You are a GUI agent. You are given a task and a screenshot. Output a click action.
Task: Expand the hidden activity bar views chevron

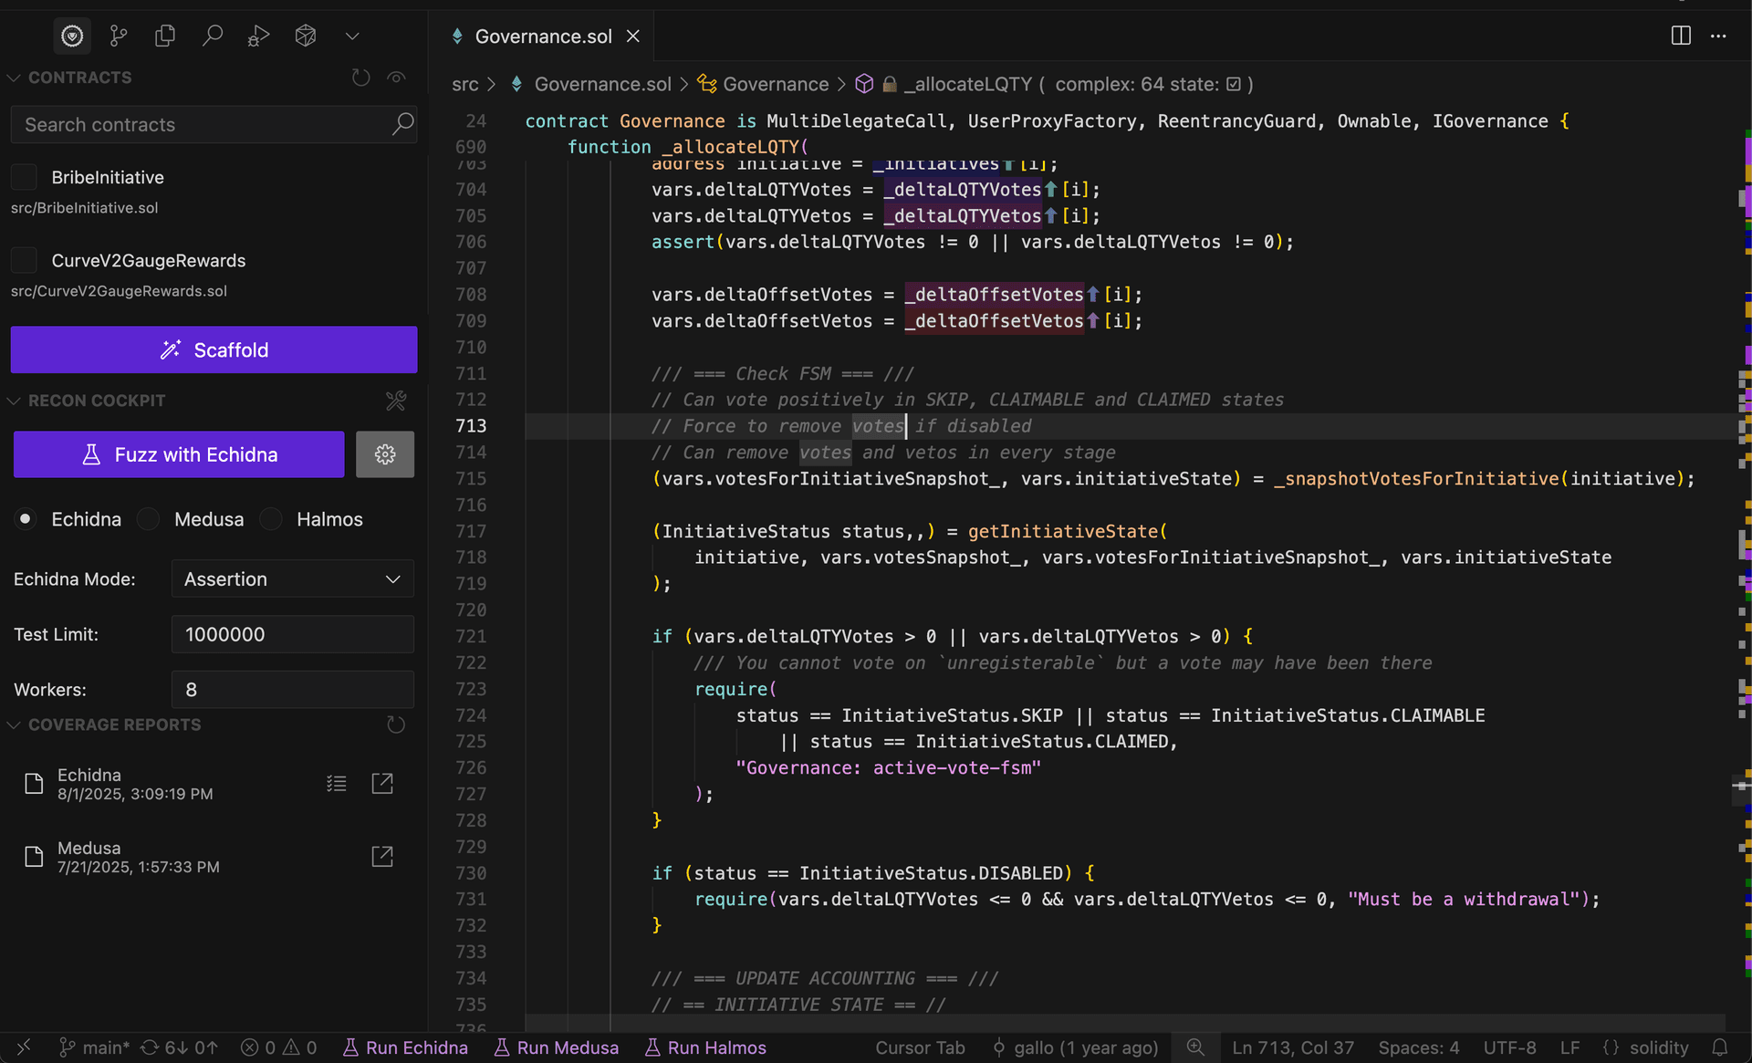[x=352, y=36]
